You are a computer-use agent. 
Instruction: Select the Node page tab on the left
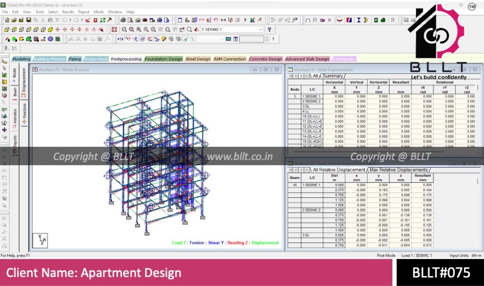15,75
